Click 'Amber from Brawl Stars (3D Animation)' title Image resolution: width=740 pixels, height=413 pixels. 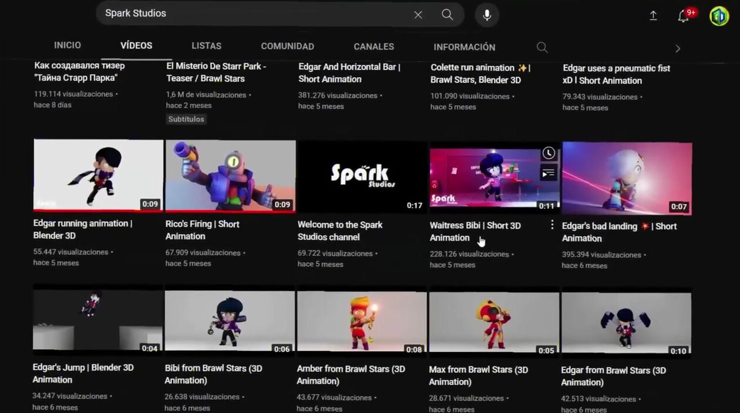351,374
